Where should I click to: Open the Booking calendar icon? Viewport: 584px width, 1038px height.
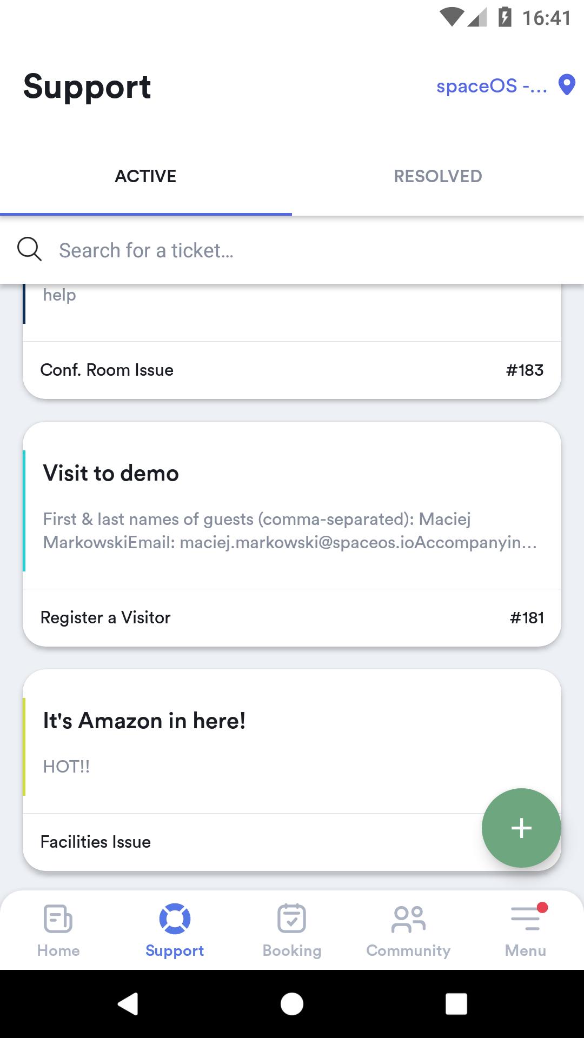(x=292, y=919)
